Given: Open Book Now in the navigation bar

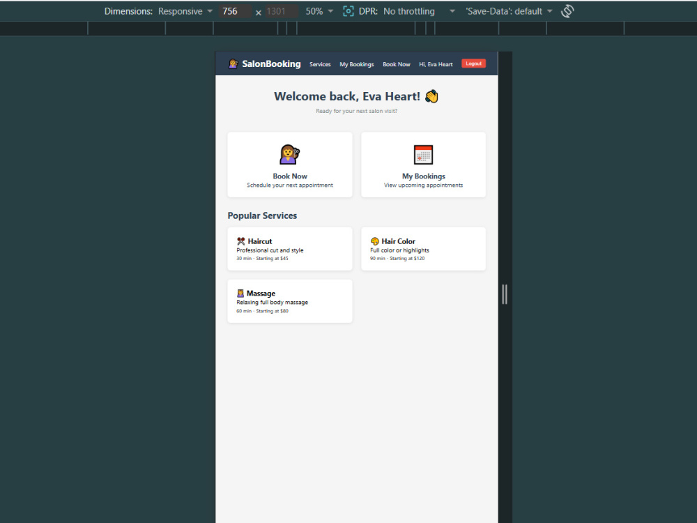Looking at the screenshot, I should [397, 64].
